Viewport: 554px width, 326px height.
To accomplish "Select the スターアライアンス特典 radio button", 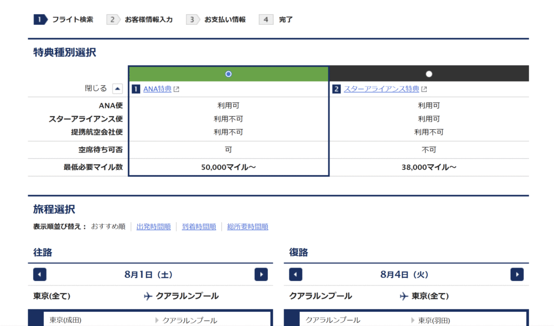I will click(x=429, y=74).
